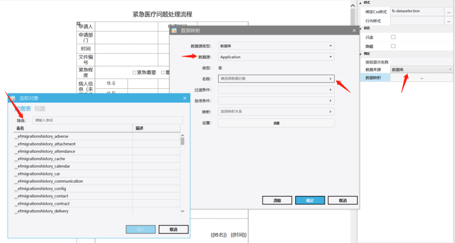Close the 选取对象 dialog

[x=185, y=98]
